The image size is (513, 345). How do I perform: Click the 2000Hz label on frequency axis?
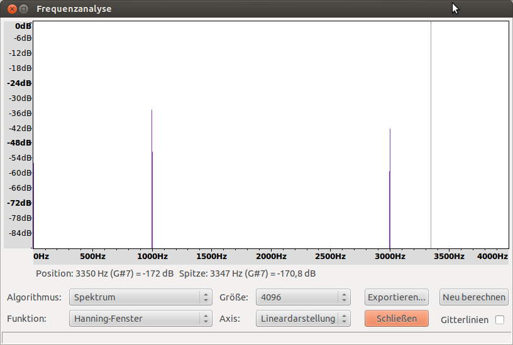271,256
